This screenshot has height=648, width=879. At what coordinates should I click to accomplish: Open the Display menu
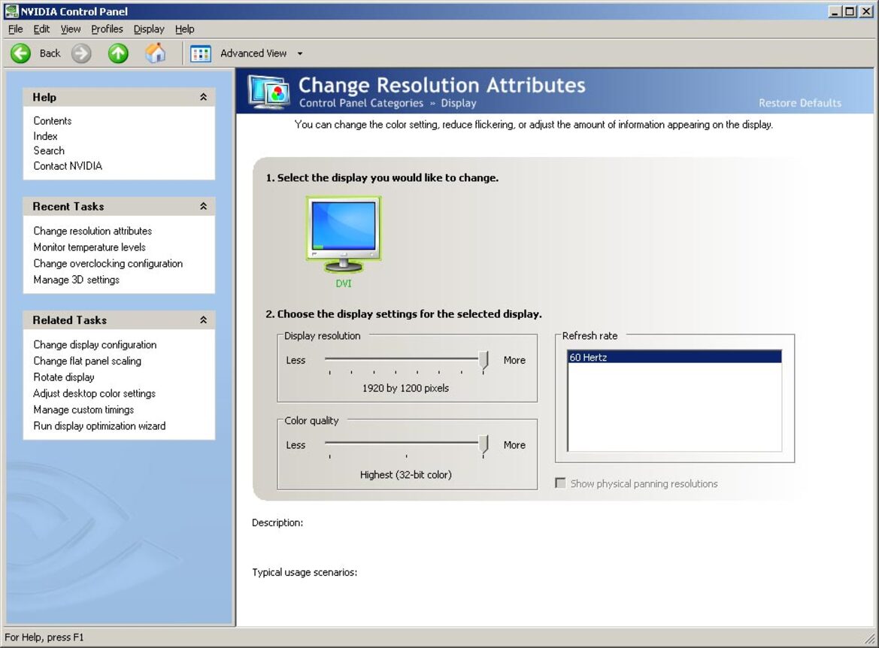pos(149,29)
